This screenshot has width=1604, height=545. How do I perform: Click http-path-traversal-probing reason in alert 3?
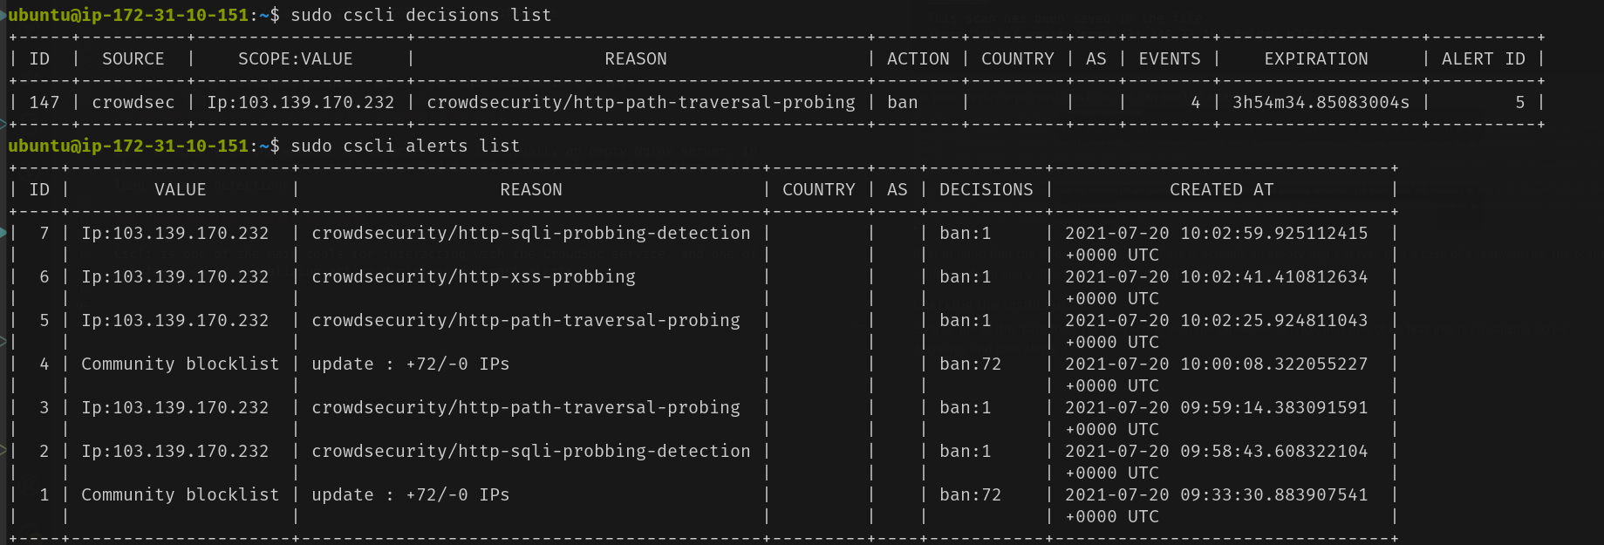(526, 407)
